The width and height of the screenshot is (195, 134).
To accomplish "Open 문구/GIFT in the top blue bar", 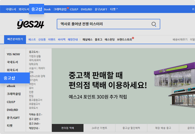I will tap(101, 9).
